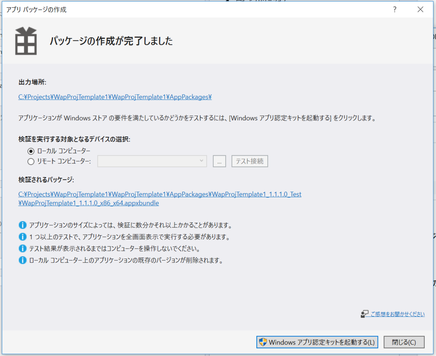Click the feedback icon near ご感想をお聞かせください
The height and width of the screenshot is (356, 436).
point(364,314)
